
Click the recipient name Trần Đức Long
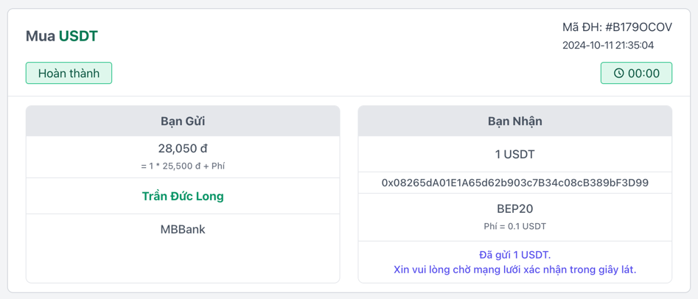183,197
